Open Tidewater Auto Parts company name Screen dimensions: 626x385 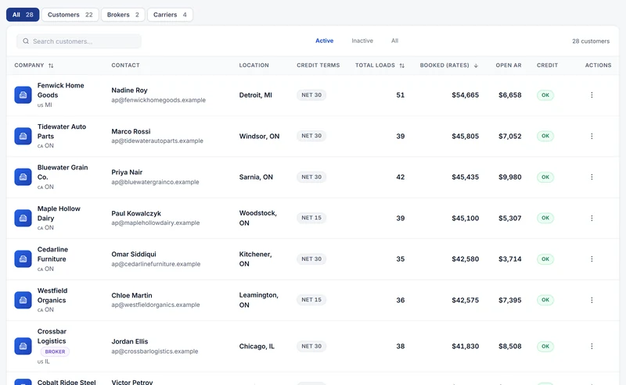62,131
